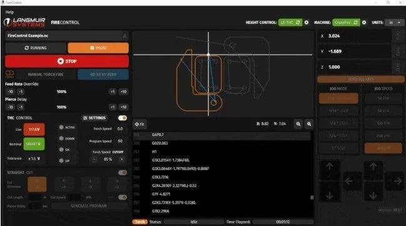Increase feed rate override by 10
Screen dimensions: 406x226
(x=123, y=92)
